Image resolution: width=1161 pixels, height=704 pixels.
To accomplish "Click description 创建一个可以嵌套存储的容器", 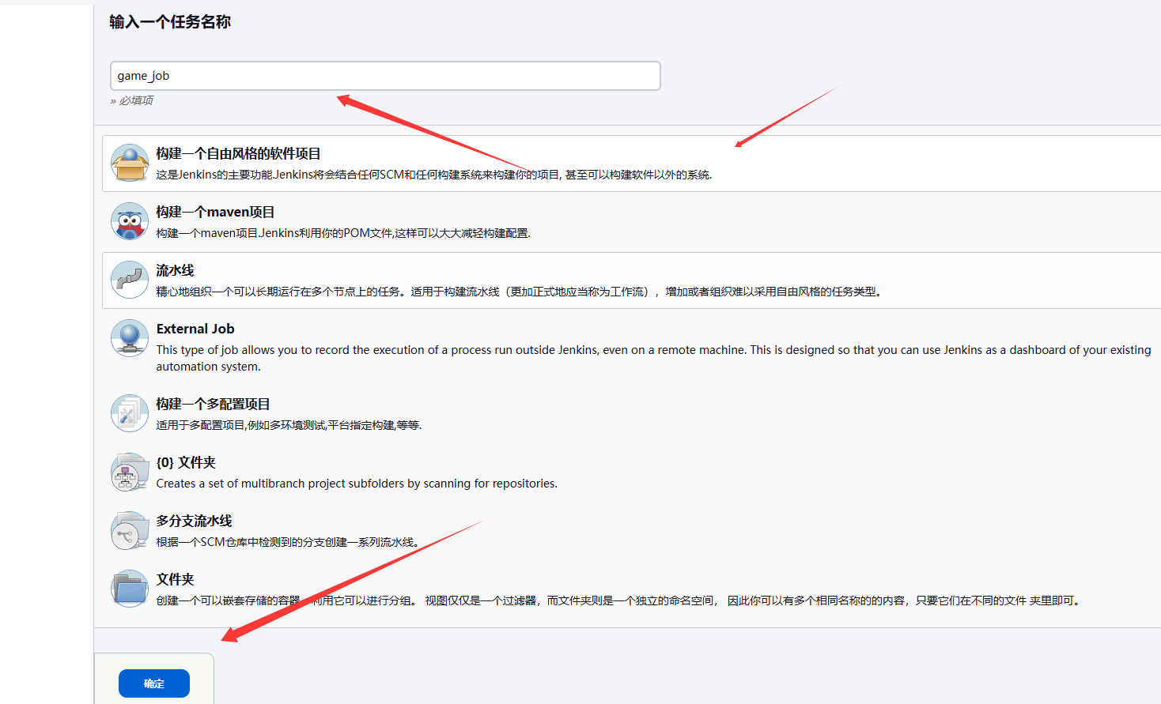I will click(618, 600).
